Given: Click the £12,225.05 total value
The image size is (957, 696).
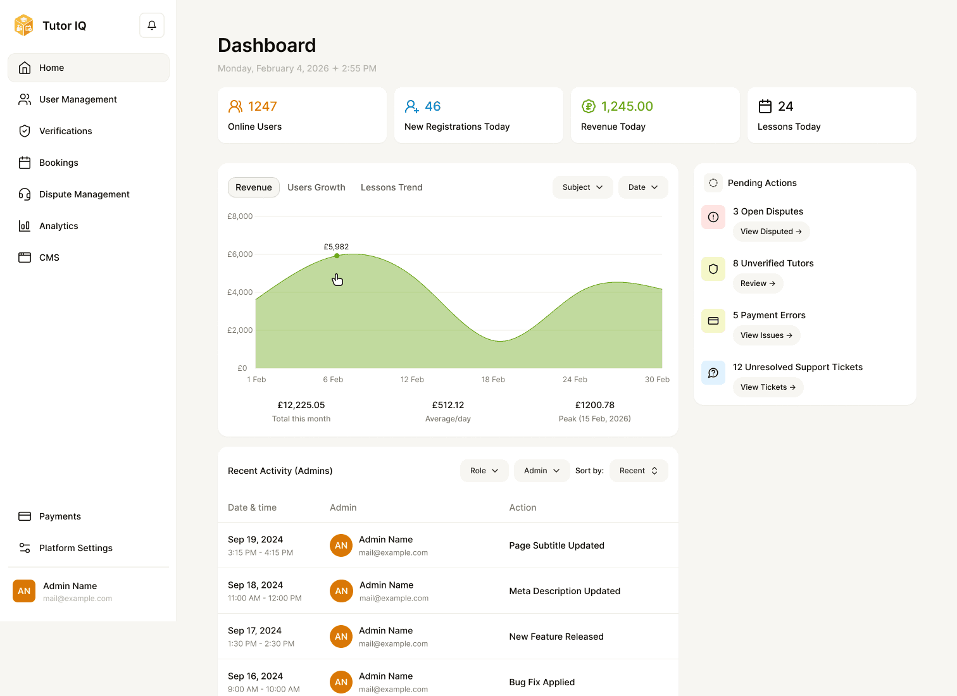Looking at the screenshot, I should coord(301,405).
